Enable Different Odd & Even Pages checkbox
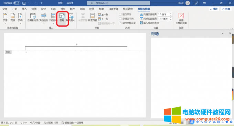Screen dimensions: 234x126 pos(120,19)
